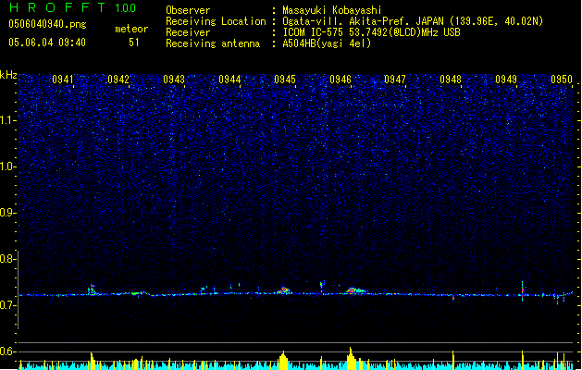Click the A504HB(yagi 4el) antenna text
This screenshot has width=582, height=370.
[327, 43]
